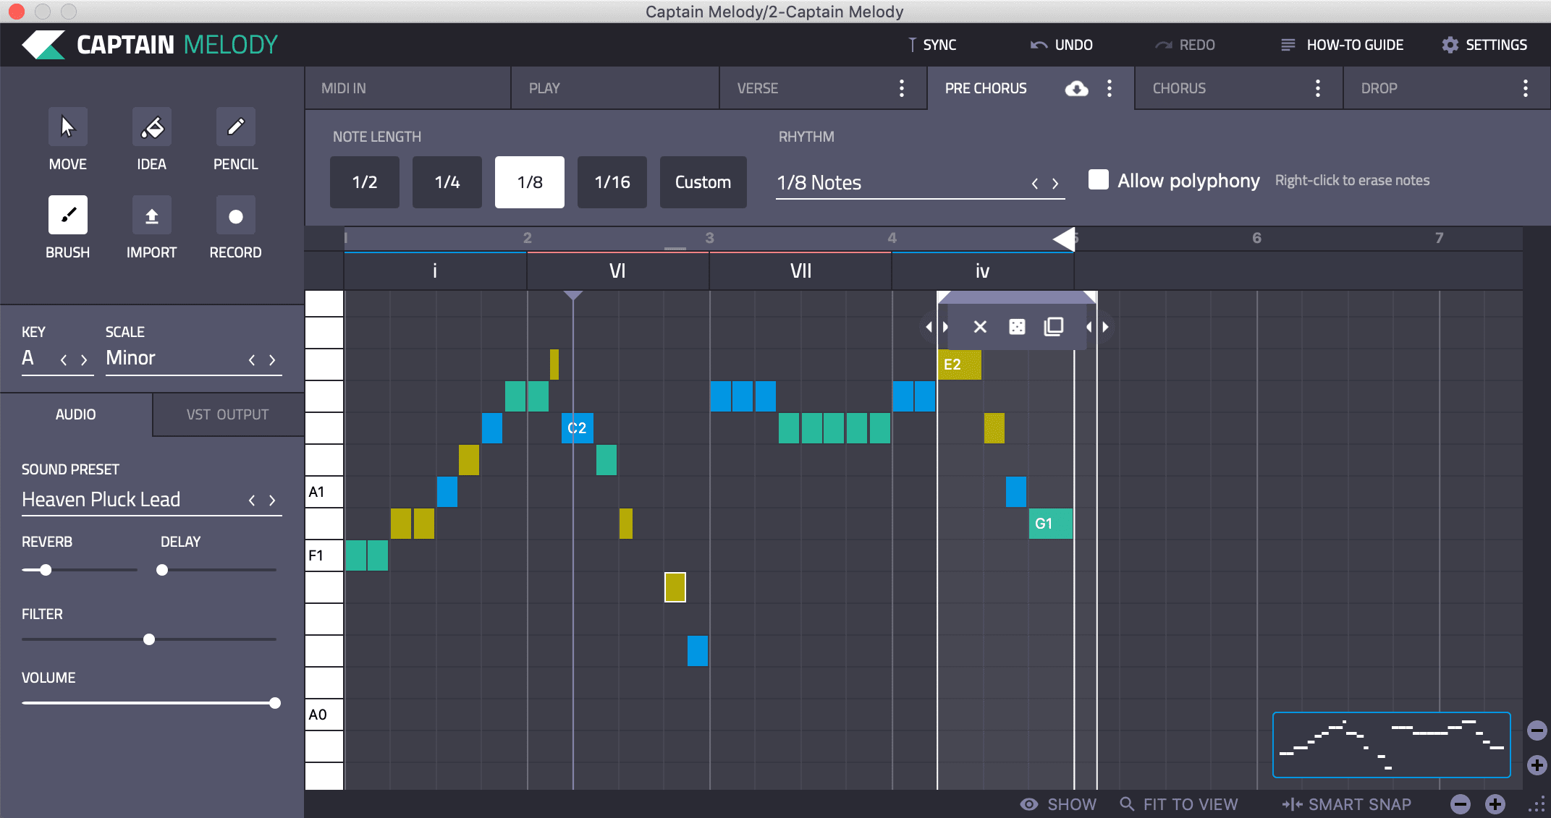Click the Filter slider handle
Viewport: 1551px width, 818px height.
pos(149,639)
